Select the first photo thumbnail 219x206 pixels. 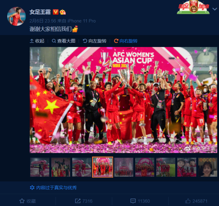(40, 167)
